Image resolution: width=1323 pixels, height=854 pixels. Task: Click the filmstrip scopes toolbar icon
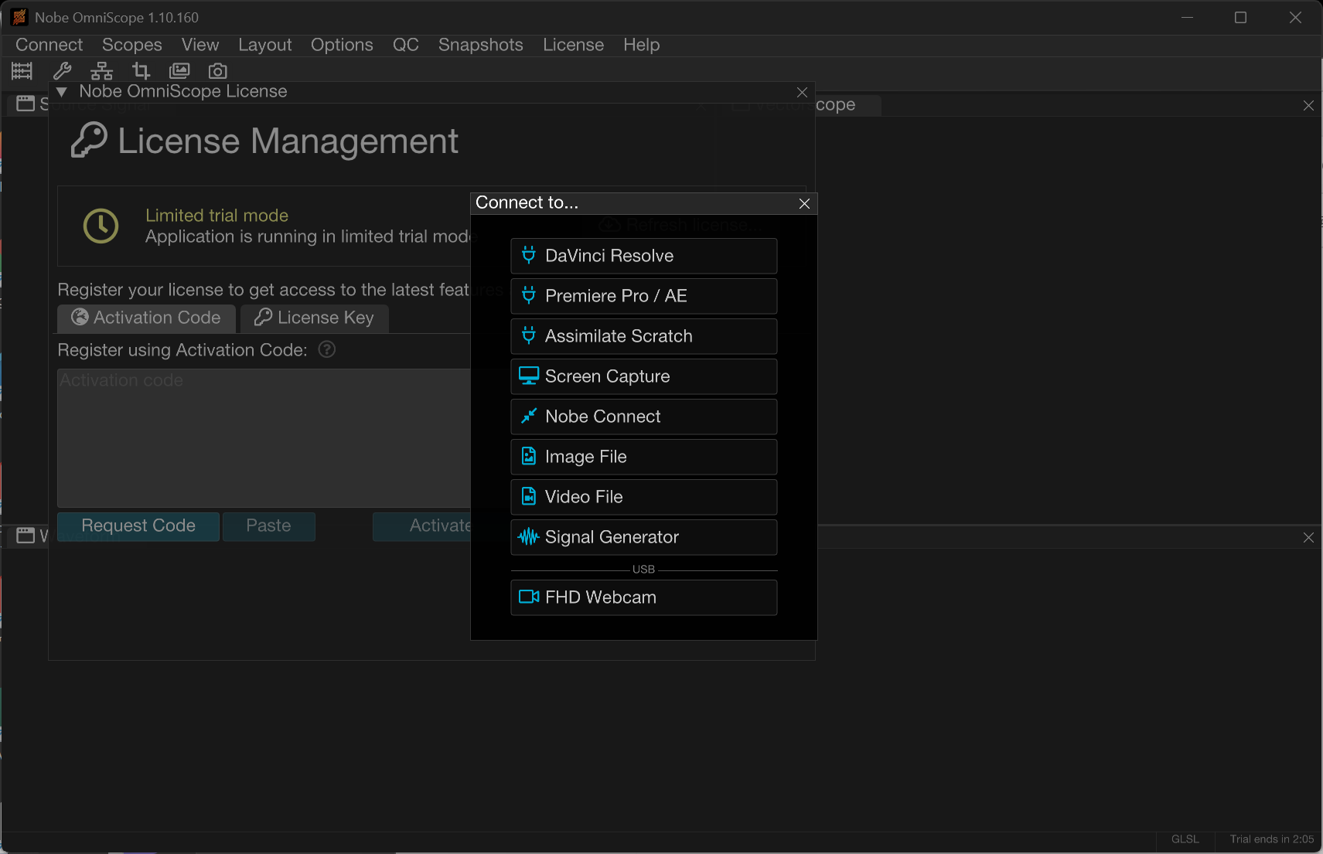click(22, 71)
